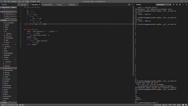
Task: Click the Python interpreter version status item
Action: [x=10, y=105]
